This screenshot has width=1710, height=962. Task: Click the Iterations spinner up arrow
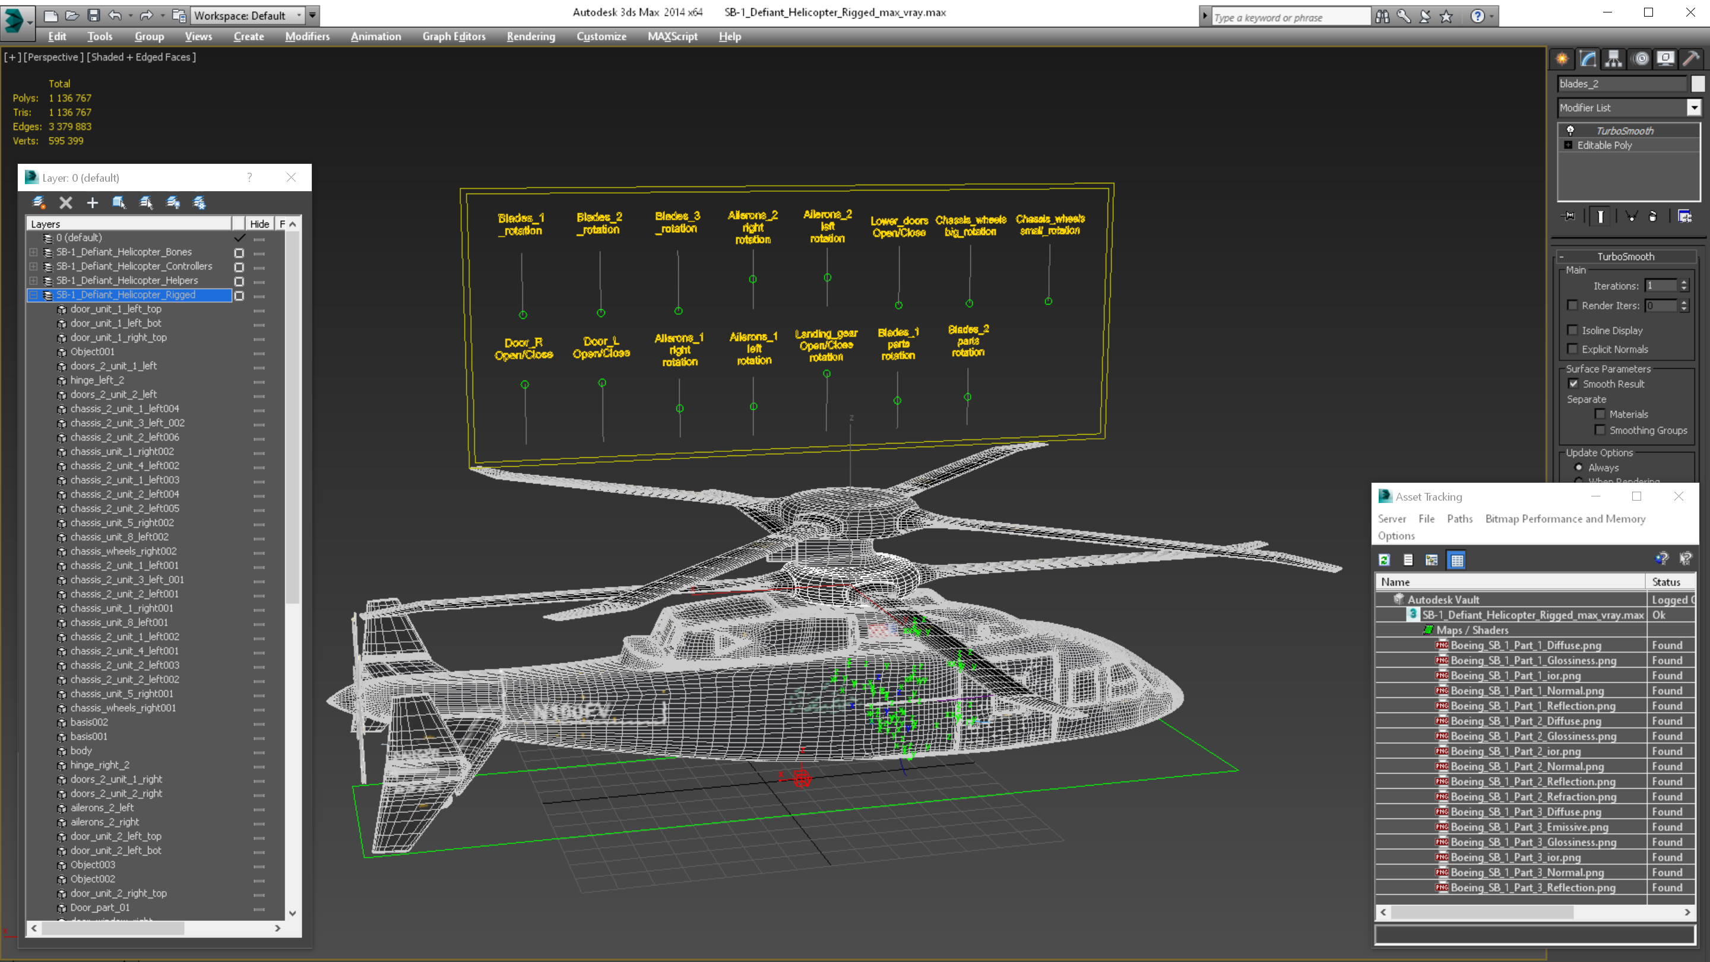pyautogui.click(x=1684, y=282)
